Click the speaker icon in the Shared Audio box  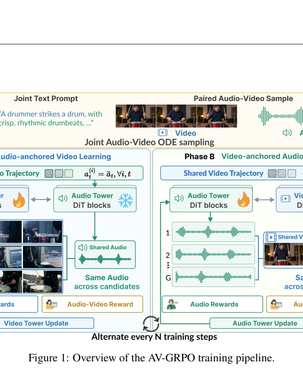tap(83, 247)
